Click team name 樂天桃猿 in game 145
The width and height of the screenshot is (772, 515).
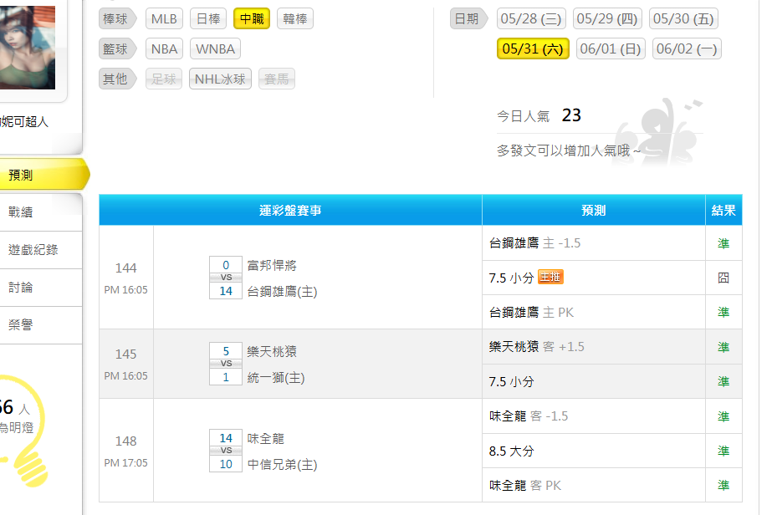click(x=272, y=351)
